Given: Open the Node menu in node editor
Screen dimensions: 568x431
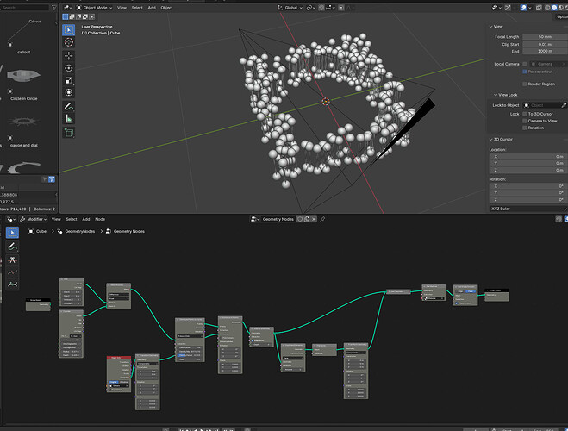Looking at the screenshot, I should (x=100, y=219).
